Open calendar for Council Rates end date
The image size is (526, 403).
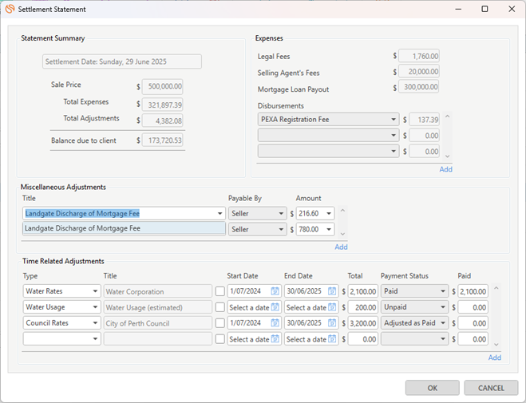click(x=332, y=323)
